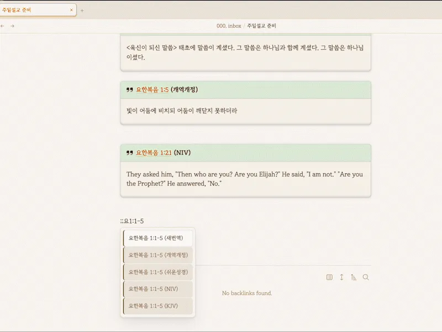Navigate back with left arrow
This screenshot has width=442, height=332.
click(3, 26)
